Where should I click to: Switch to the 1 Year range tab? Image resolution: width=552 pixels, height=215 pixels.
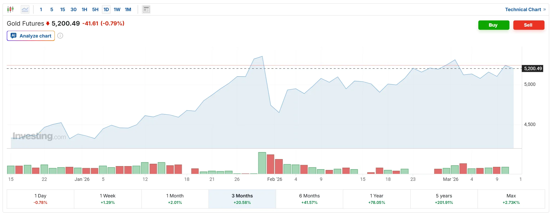tap(376, 199)
